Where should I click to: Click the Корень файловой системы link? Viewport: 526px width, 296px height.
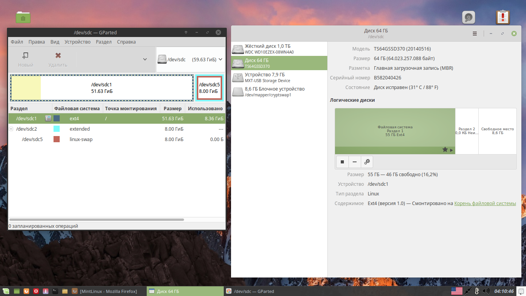[x=485, y=203]
